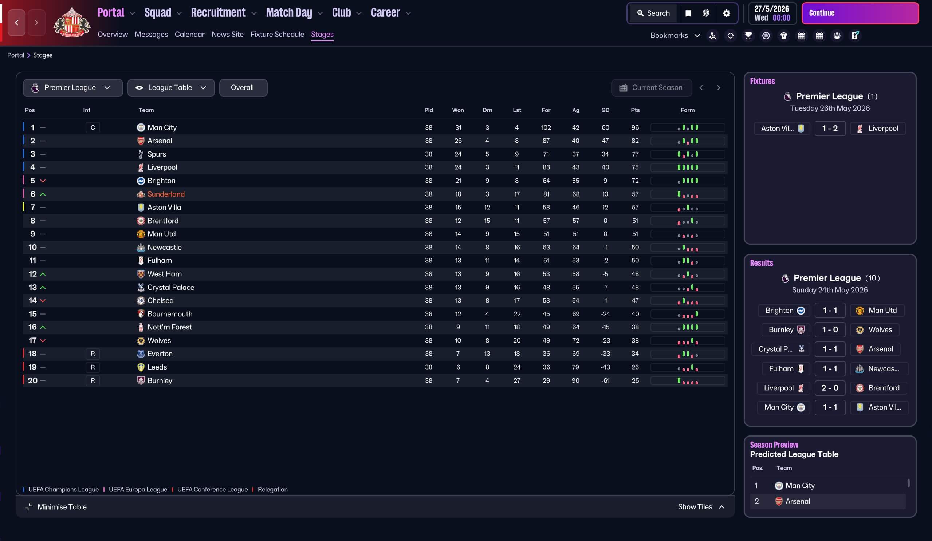Expand the Bookmarks dropdown
Screen dimensions: 932x541
click(675, 36)
